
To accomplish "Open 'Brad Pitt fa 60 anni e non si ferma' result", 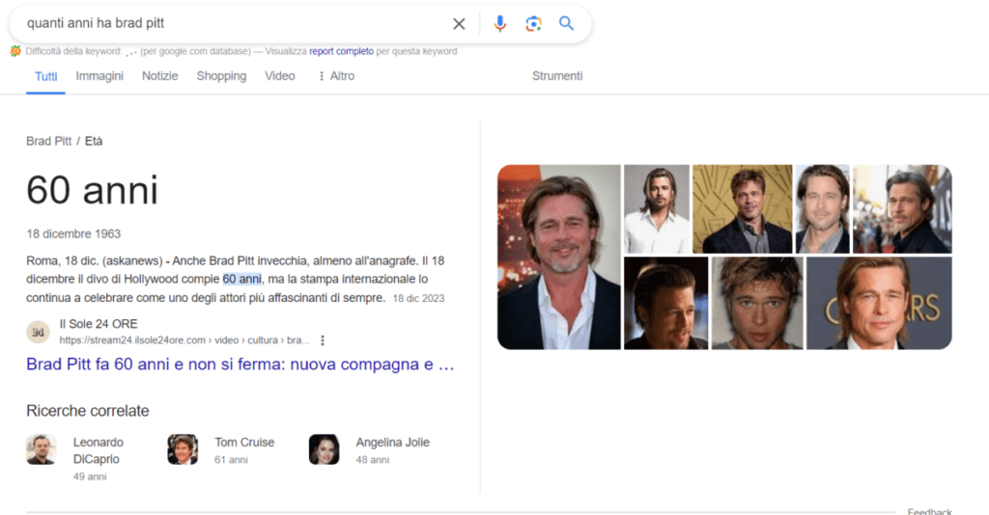I will (240, 365).
